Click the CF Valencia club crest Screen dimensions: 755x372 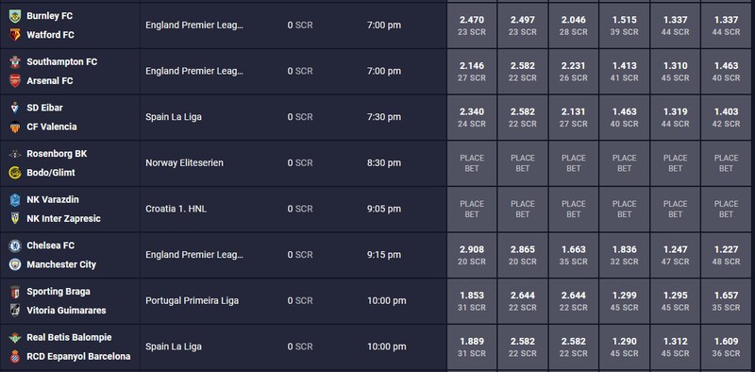(15, 127)
